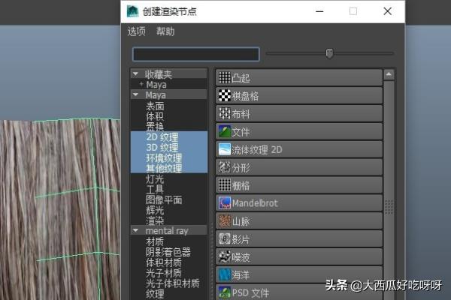The width and height of the screenshot is (451, 300).
Task: Select the 分形 fractal texture icon
Action: pyautogui.click(x=224, y=166)
